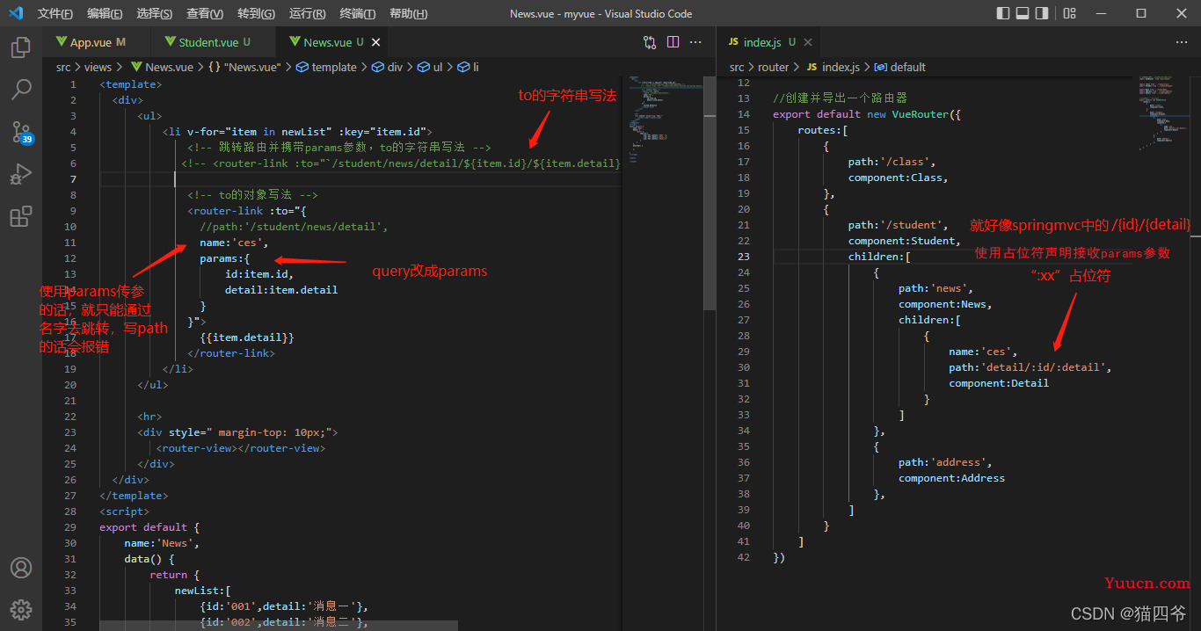The image size is (1201, 631).
Task: Click "component:Address" code line
Action: point(951,478)
